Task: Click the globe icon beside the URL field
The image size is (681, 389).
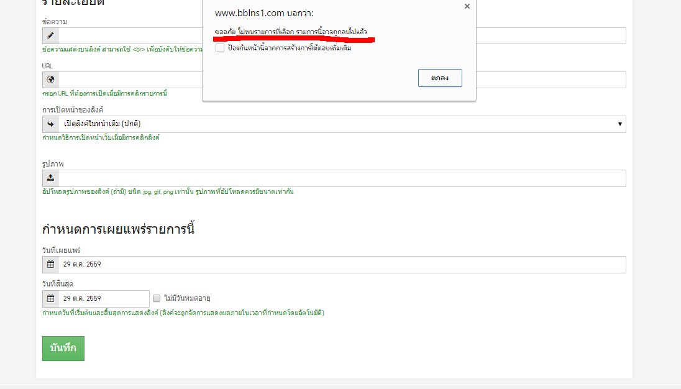Action: point(50,80)
